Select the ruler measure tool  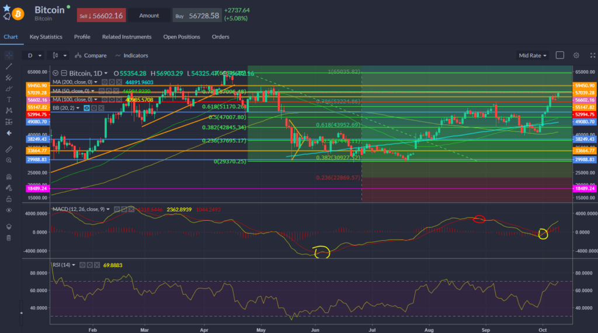coord(9,149)
